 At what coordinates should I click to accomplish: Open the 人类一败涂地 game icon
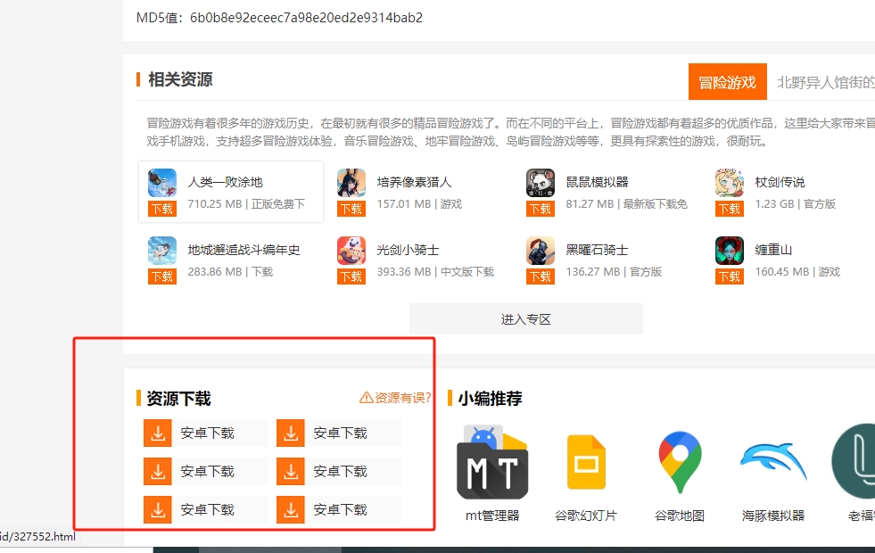click(161, 183)
